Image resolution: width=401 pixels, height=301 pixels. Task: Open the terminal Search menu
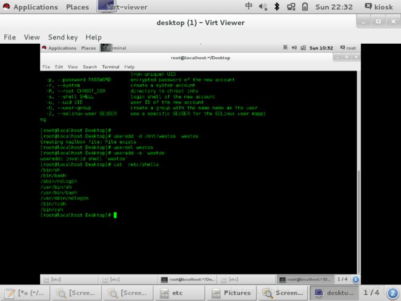(x=90, y=67)
